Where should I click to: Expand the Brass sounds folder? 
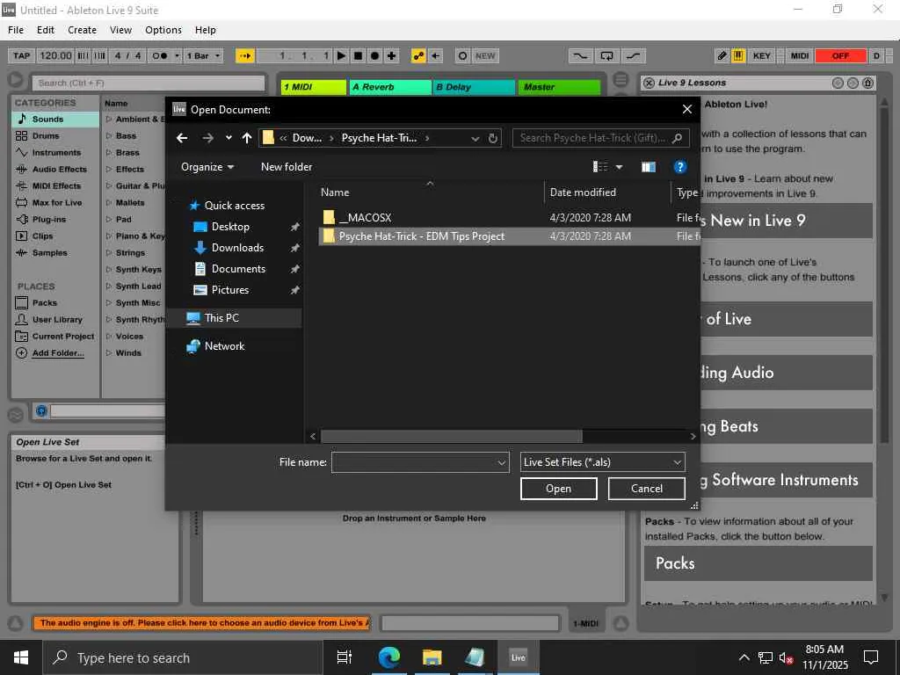tap(109, 152)
